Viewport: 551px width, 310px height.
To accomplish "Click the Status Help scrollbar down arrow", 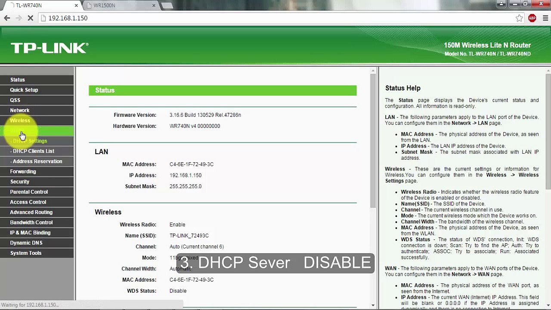I will (548, 305).
